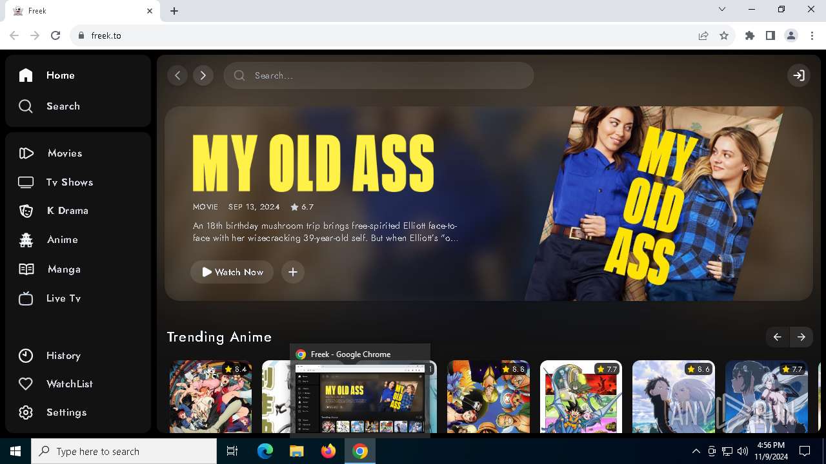Open the first anime poster rated 7.7
Viewport: 826px width, 464px height.
(x=581, y=396)
